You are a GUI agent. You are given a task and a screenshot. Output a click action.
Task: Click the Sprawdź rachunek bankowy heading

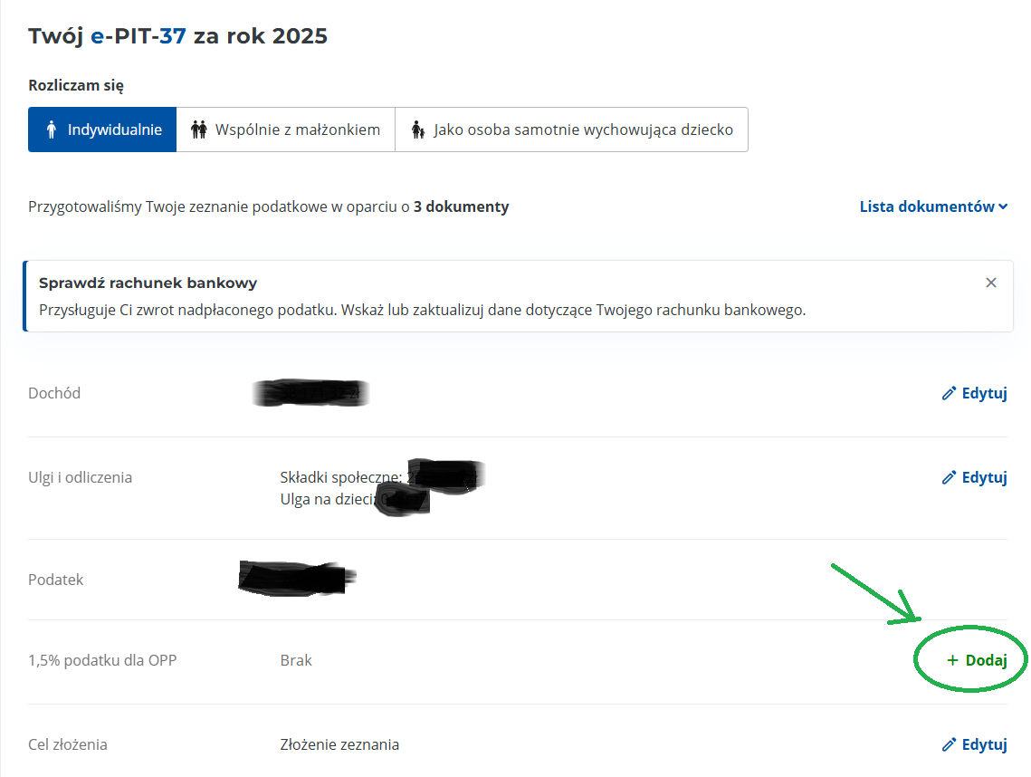[148, 283]
